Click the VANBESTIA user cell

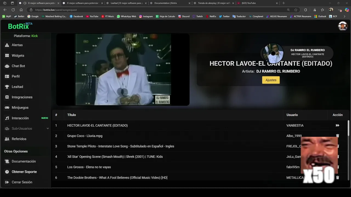coord(295,126)
